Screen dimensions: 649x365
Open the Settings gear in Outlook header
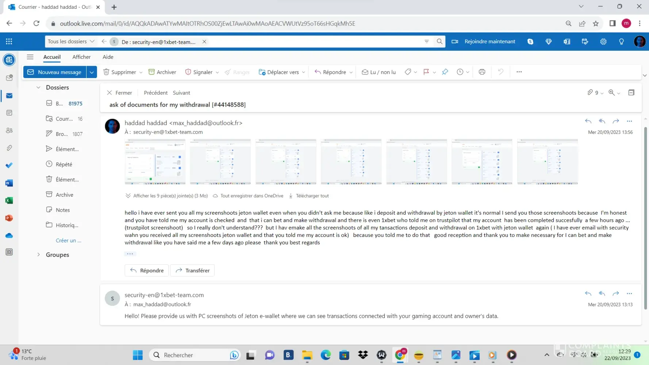pyautogui.click(x=603, y=42)
